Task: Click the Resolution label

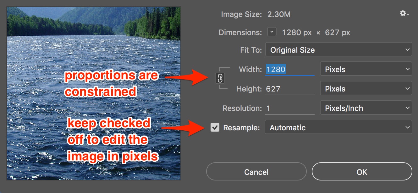Action: 242,108
